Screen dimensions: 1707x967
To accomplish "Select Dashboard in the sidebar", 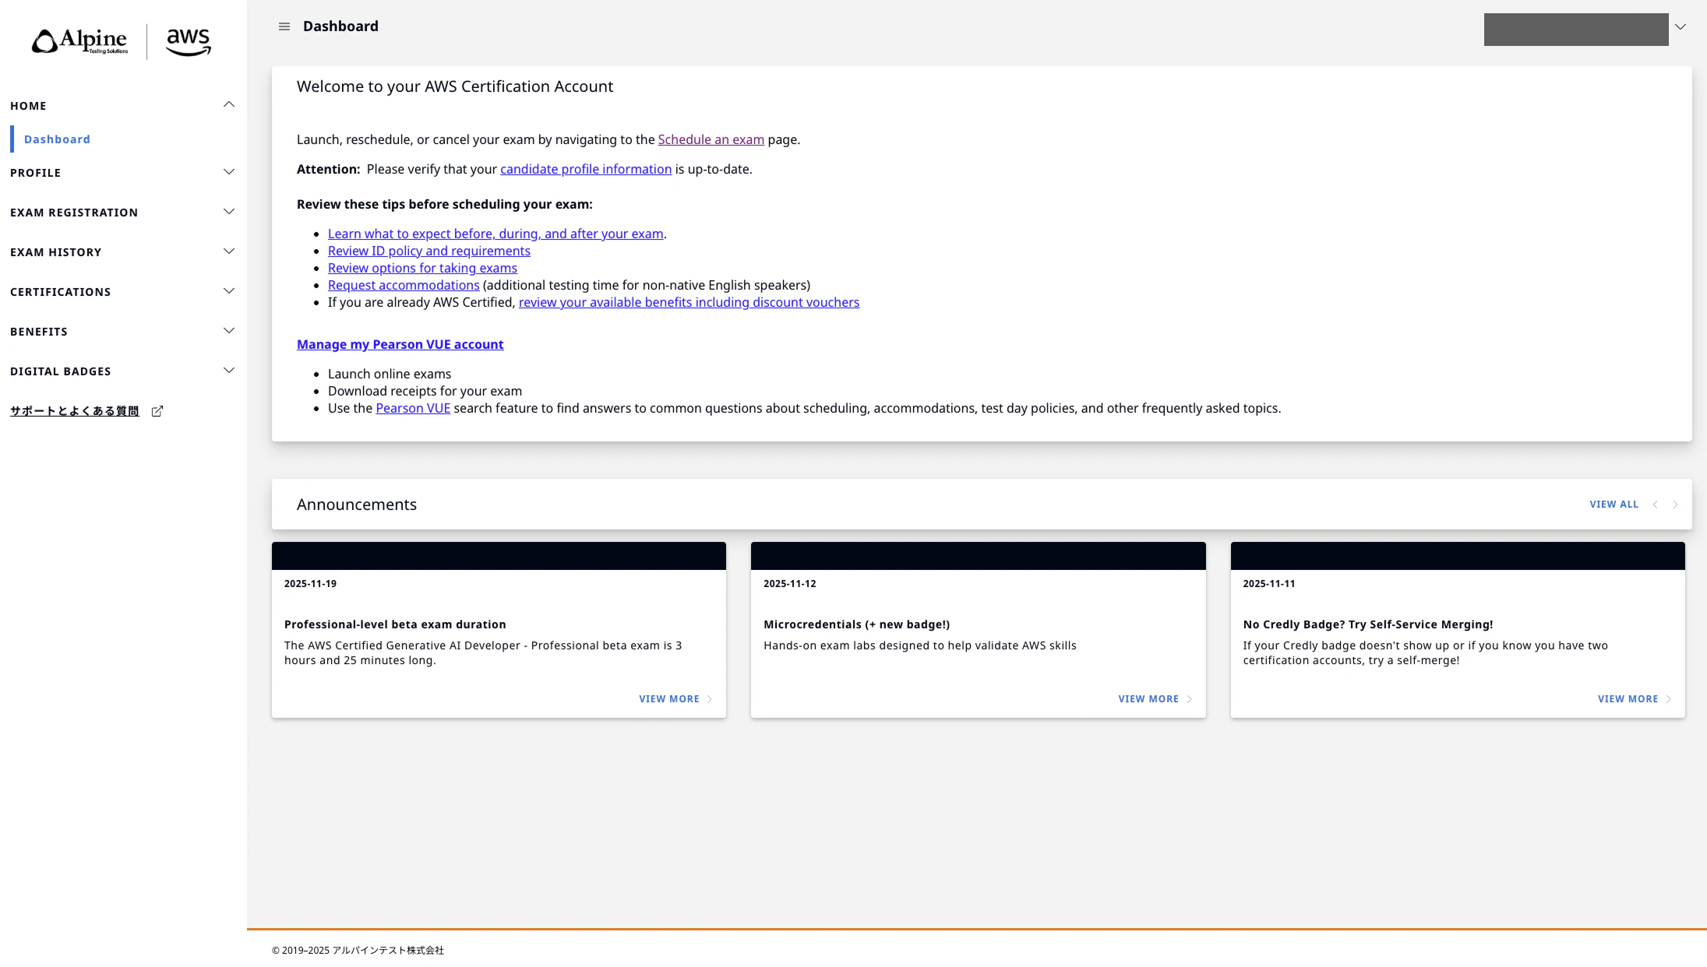I will [x=57, y=139].
